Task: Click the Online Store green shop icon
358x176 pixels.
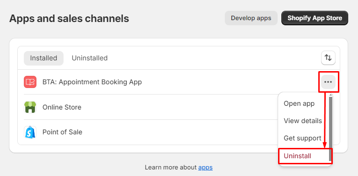Action: point(30,107)
